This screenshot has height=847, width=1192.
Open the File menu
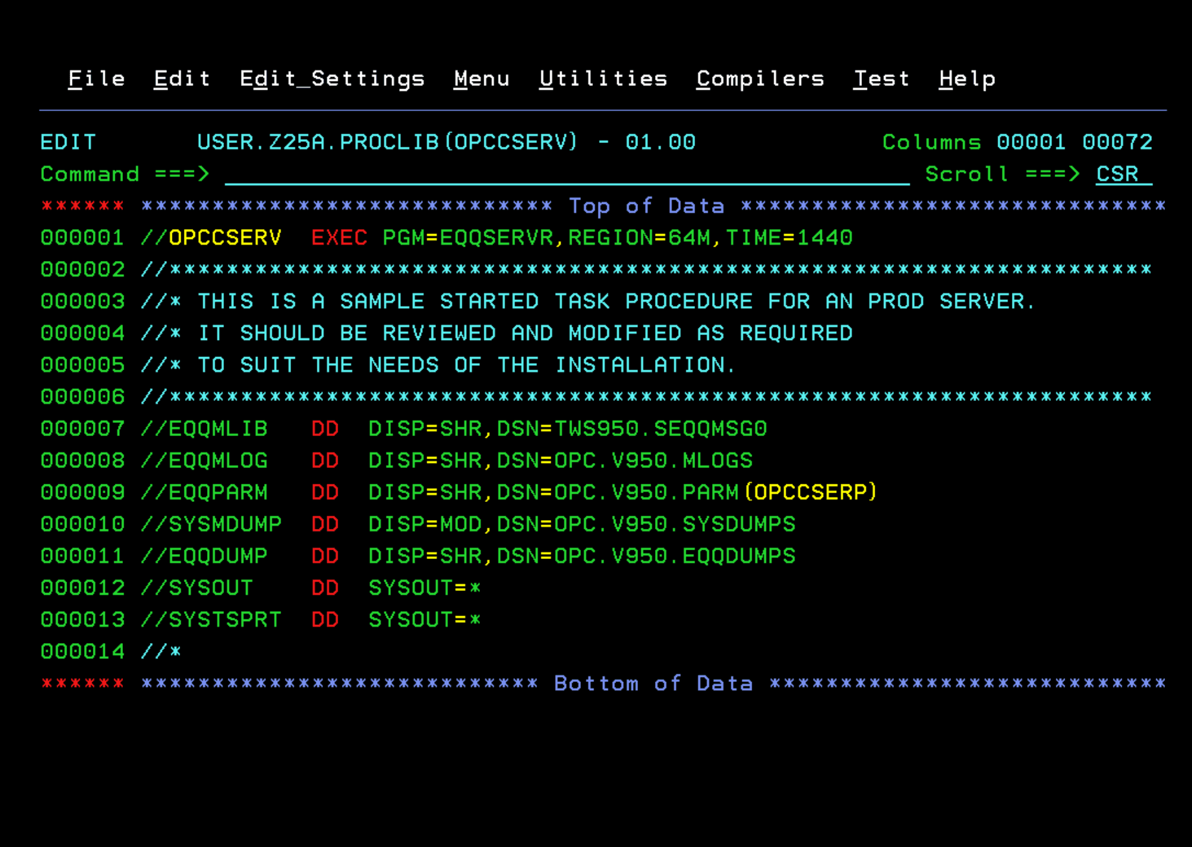coord(97,79)
